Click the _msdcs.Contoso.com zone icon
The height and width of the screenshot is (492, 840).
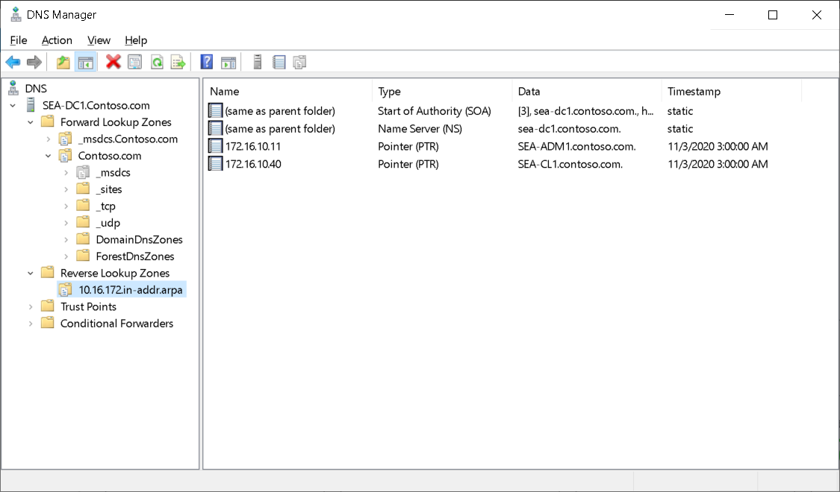coord(65,139)
